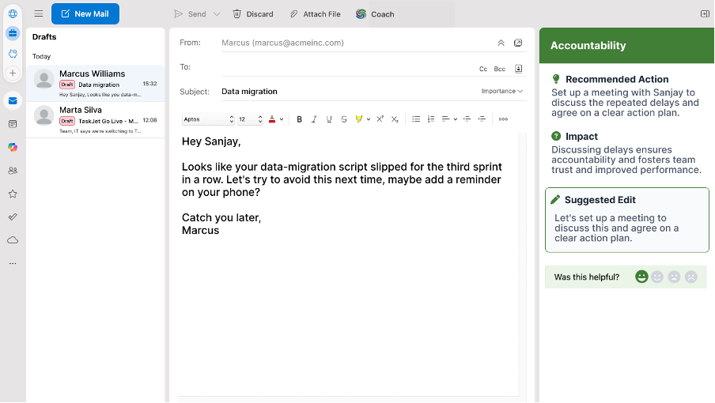
Task: Open the People icon in sidebar
Action: [x=13, y=170]
